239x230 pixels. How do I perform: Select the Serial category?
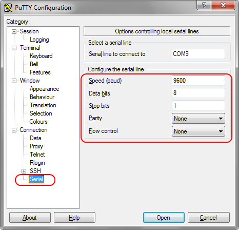coord(36,179)
